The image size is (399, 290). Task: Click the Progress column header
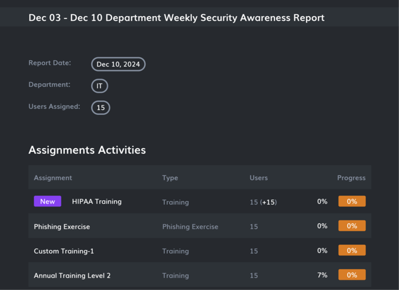tap(351, 177)
